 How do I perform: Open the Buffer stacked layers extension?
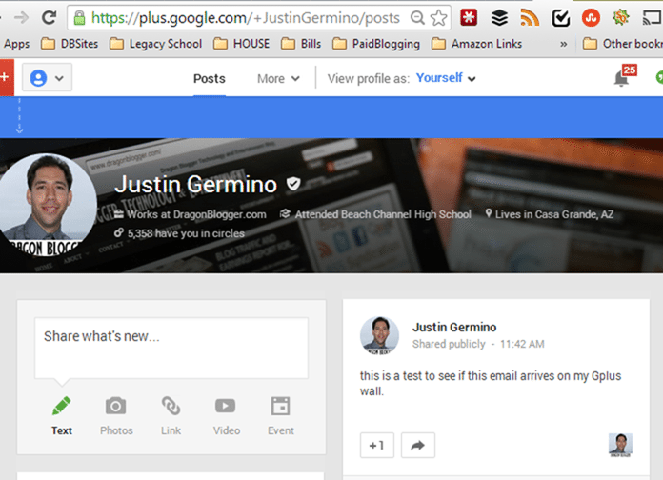[x=499, y=18]
